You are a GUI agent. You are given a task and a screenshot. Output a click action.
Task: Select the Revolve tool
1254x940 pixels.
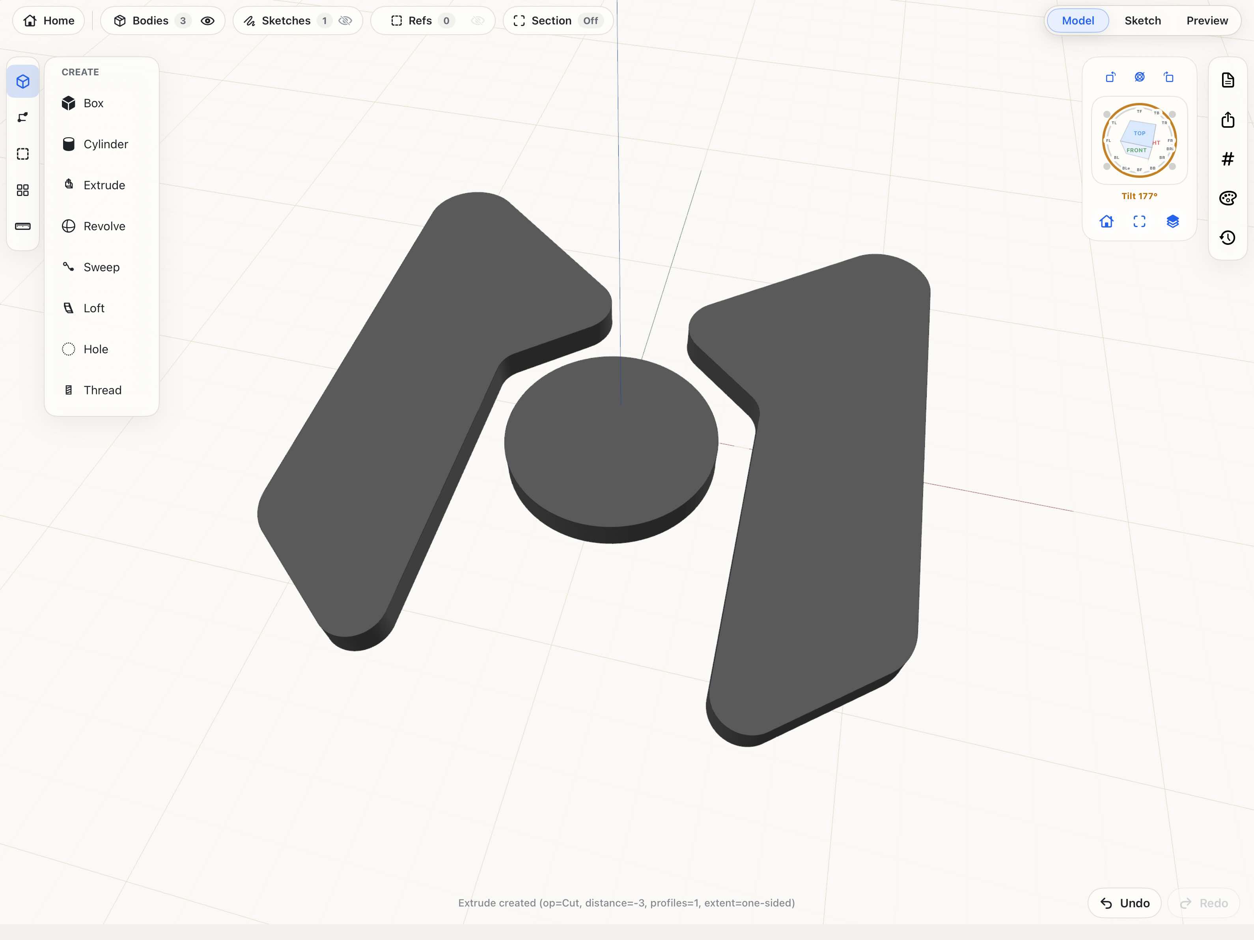(101, 226)
